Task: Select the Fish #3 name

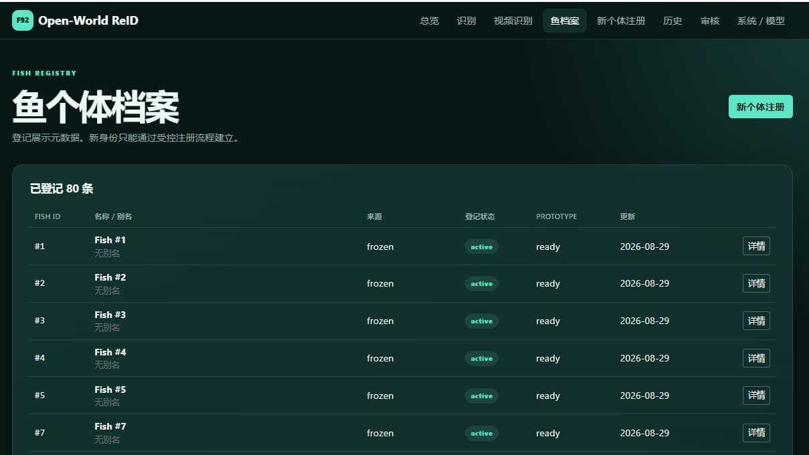Action: pos(110,315)
